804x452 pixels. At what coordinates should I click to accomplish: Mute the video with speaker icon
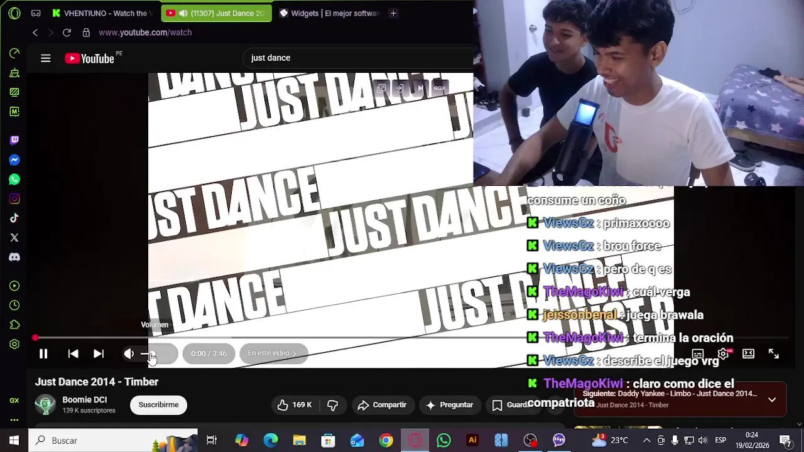(x=129, y=354)
